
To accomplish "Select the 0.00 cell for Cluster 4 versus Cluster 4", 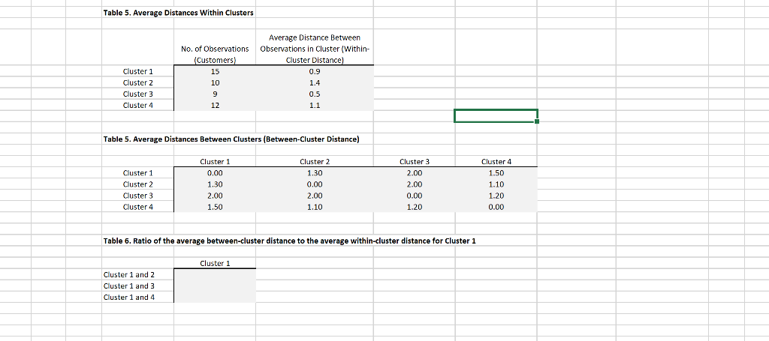I will coord(496,207).
